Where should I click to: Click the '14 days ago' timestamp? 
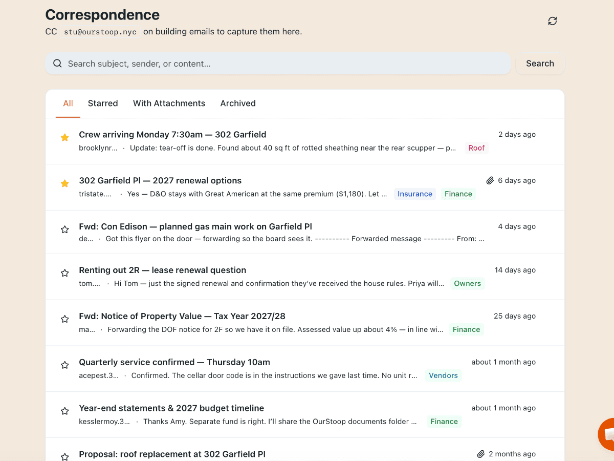(x=515, y=270)
